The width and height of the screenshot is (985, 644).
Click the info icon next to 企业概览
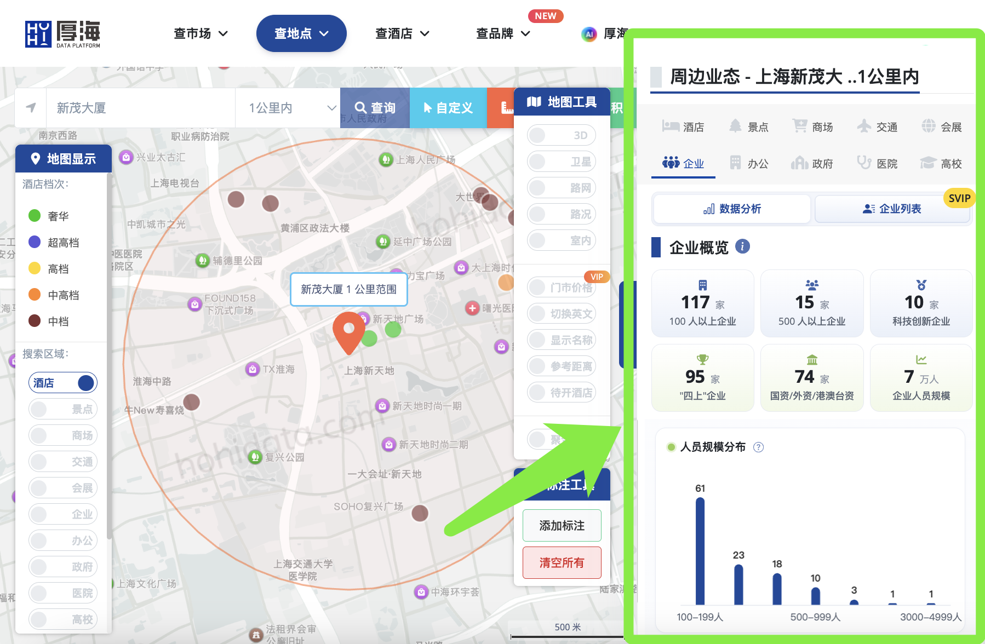742,246
